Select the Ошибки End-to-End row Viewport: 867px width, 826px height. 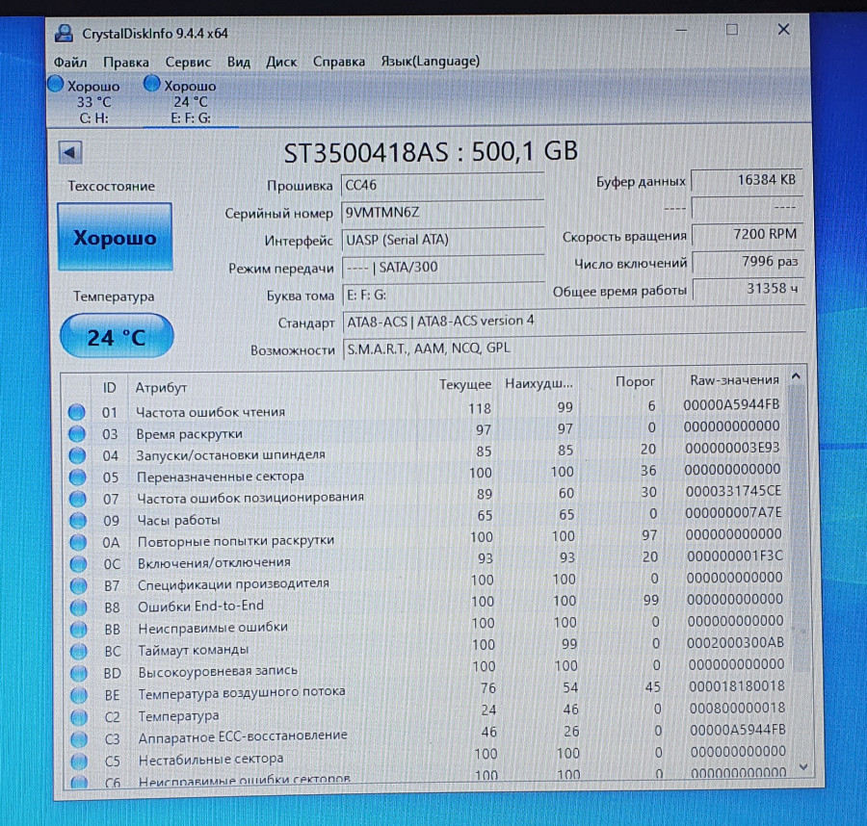pos(428,604)
